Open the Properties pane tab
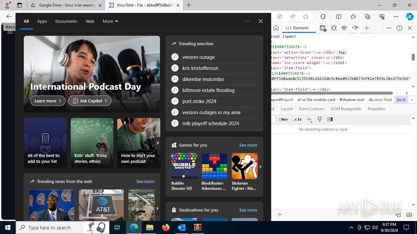Viewport: 417px width, 234px height. 376,109
